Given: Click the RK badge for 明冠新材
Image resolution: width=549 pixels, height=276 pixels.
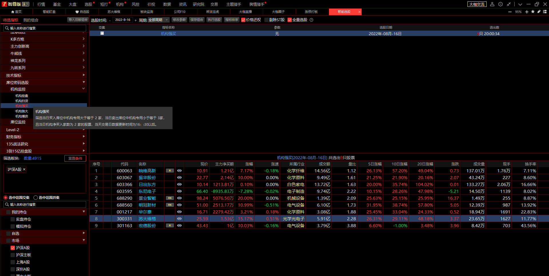Looking at the screenshot, I should tap(170, 205).
